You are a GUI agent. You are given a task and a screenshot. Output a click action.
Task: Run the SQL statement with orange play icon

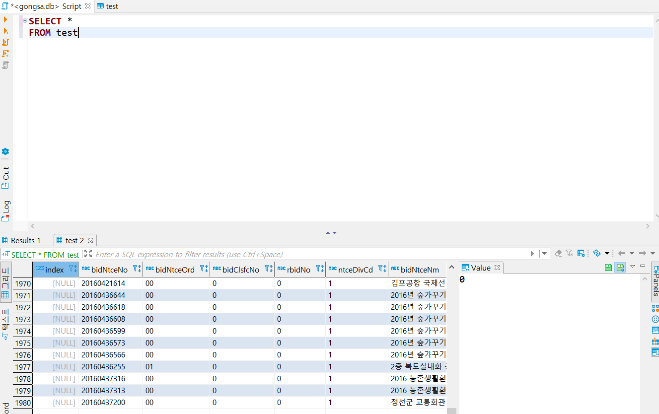pyautogui.click(x=5, y=19)
